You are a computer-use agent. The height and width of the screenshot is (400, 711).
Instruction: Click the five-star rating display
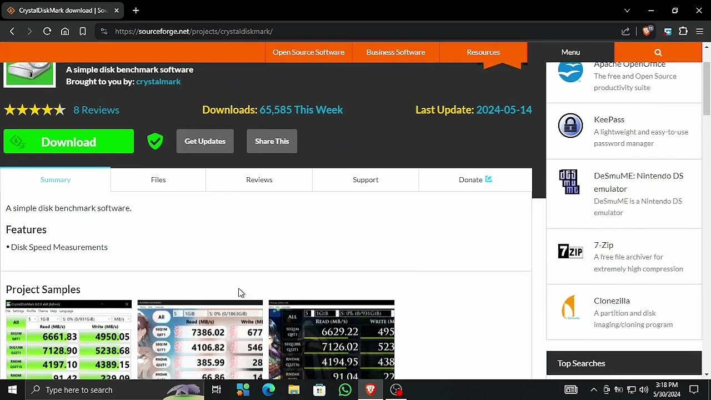(x=35, y=110)
